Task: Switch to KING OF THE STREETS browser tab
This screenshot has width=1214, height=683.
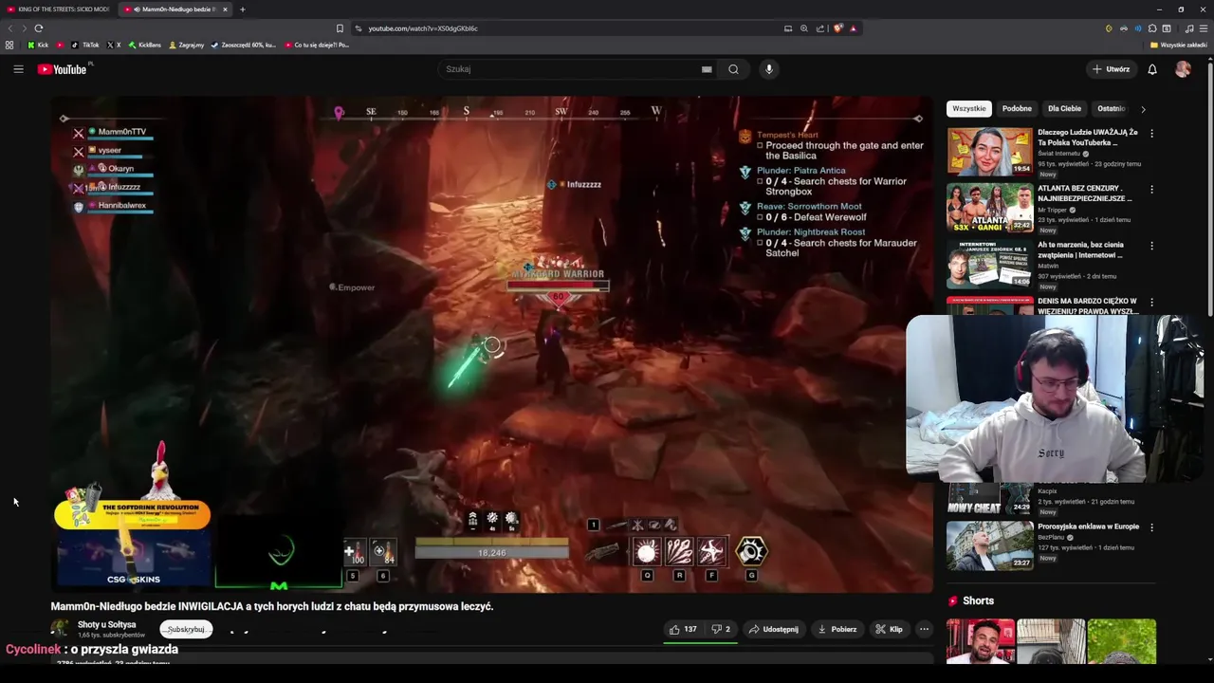Action: point(58,9)
